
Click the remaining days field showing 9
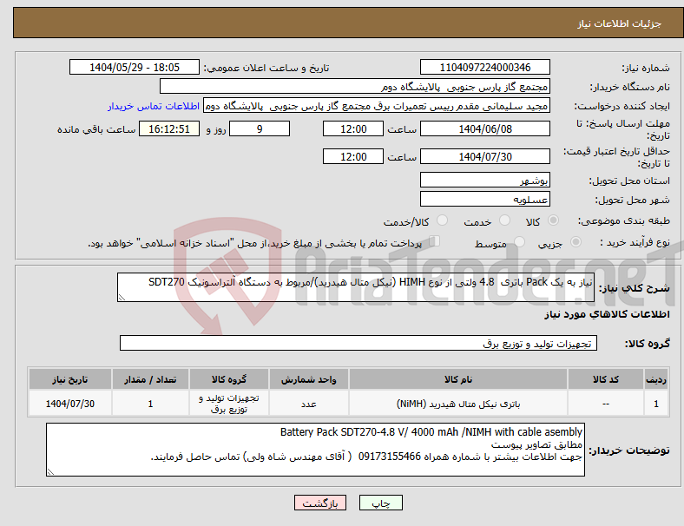click(260, 129)
